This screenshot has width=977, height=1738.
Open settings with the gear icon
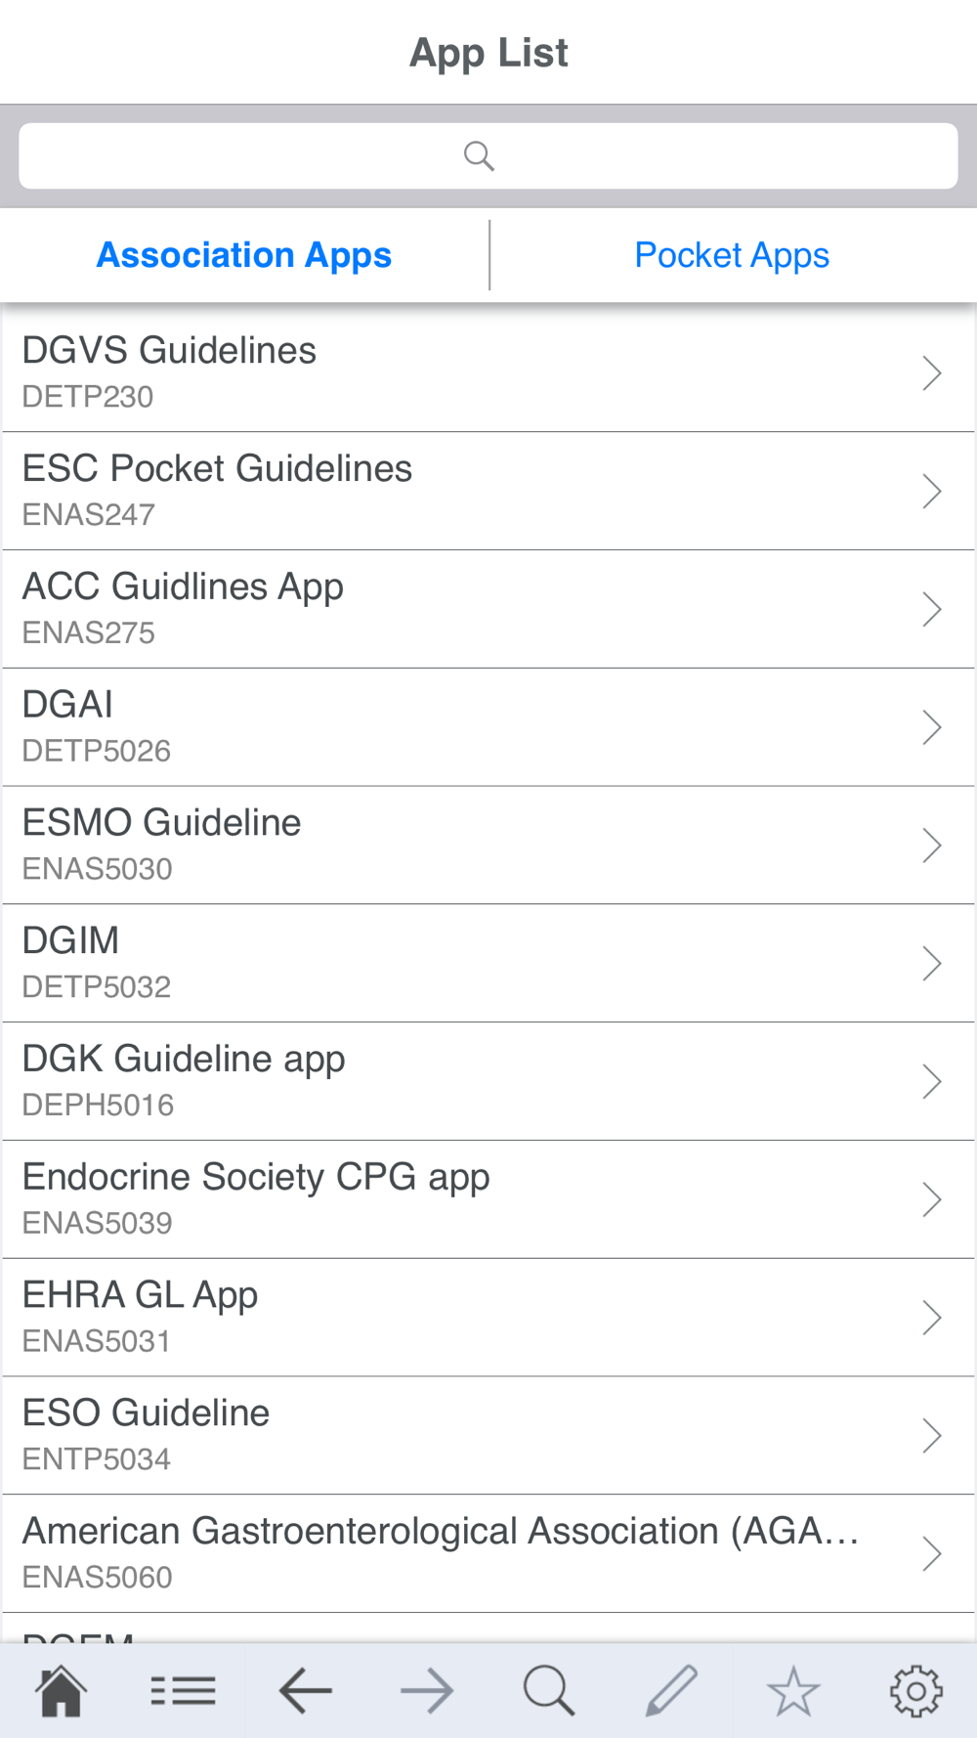[915, 1690]
